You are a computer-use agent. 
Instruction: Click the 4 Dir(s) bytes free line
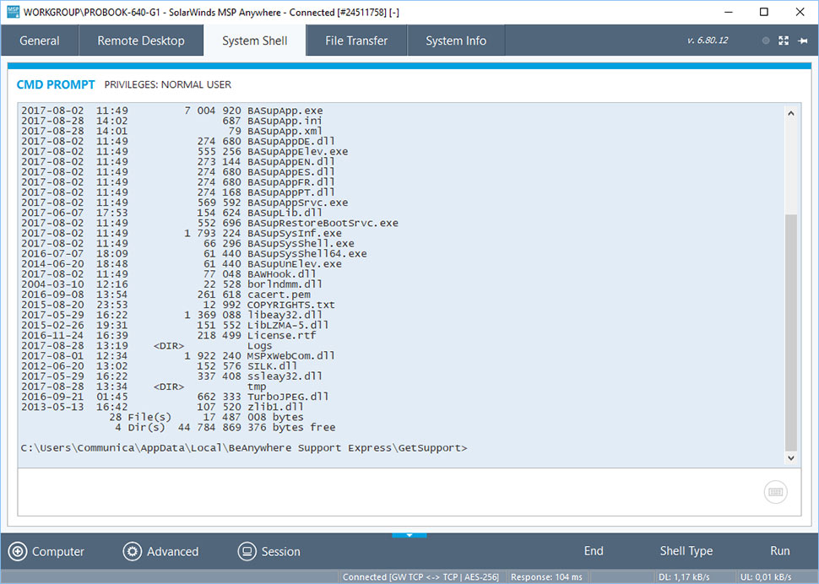point(225,427)
